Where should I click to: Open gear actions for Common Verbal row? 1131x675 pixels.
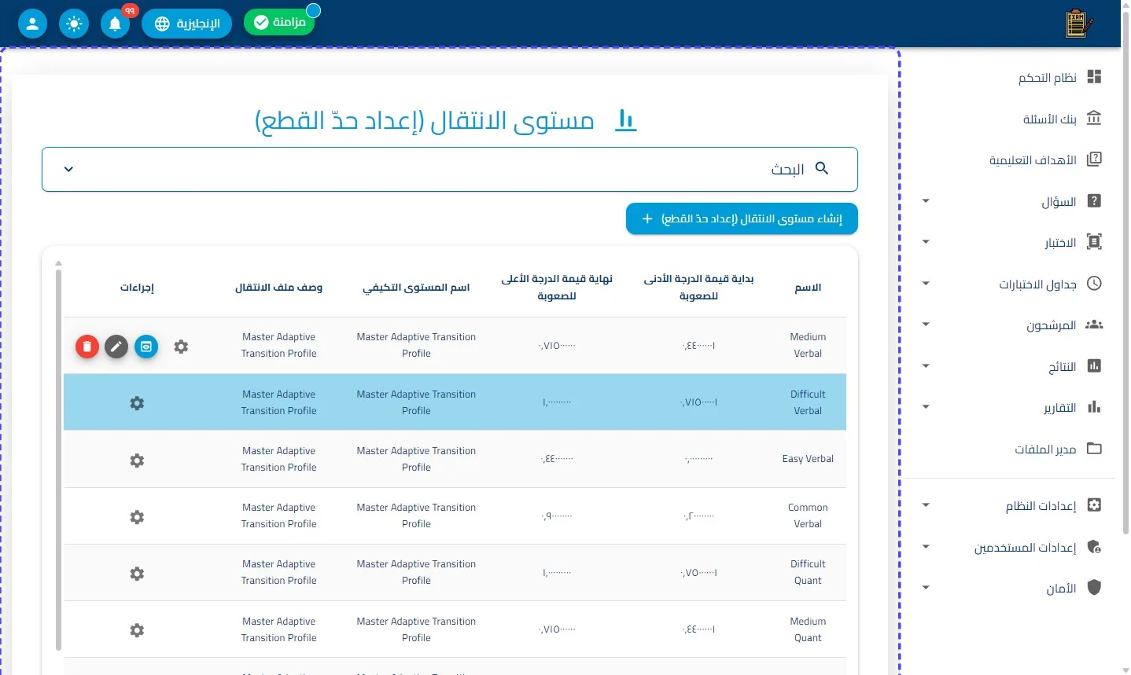tap(137, 517)
